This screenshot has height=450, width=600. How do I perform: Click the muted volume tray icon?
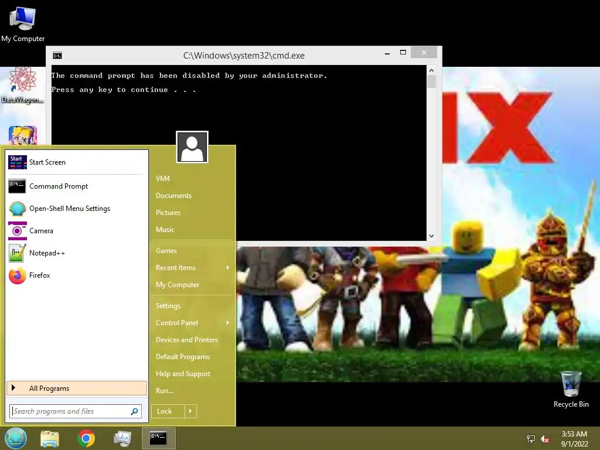(545, 439)
